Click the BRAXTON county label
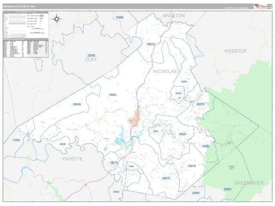The width and height of the screenshot is (275, 206). point(174,15)
